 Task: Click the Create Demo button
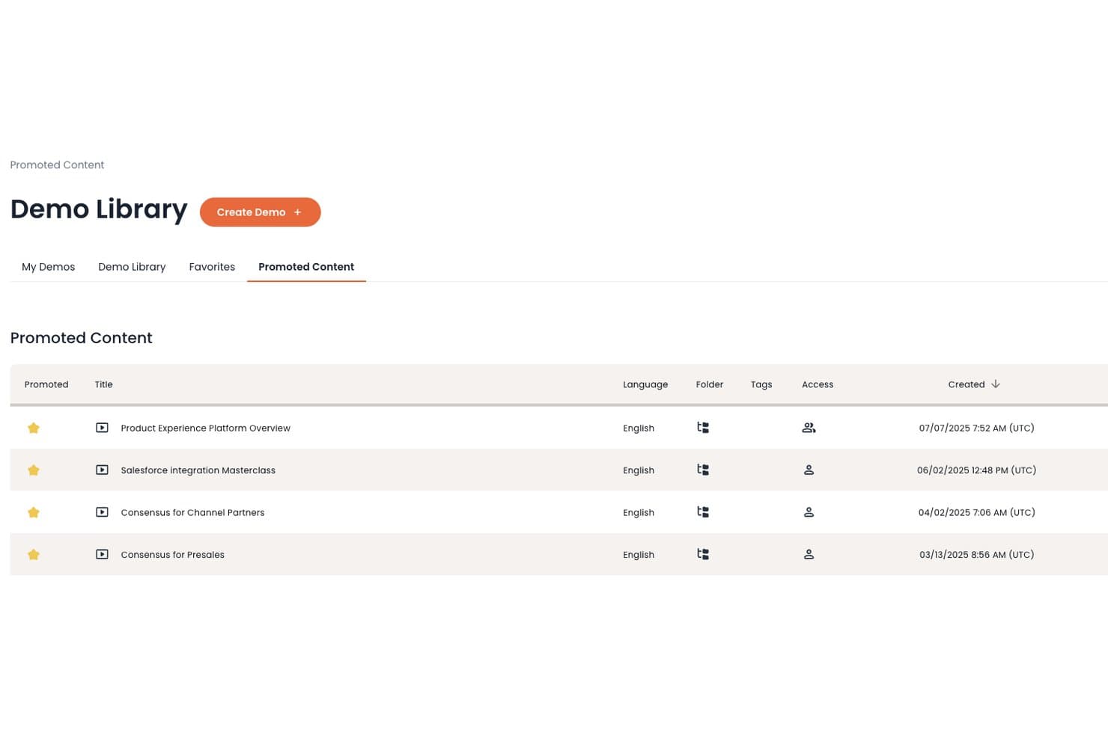click(261, 212)
